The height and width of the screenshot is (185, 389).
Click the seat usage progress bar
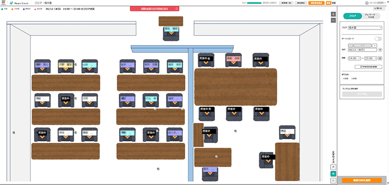(254, 3)
